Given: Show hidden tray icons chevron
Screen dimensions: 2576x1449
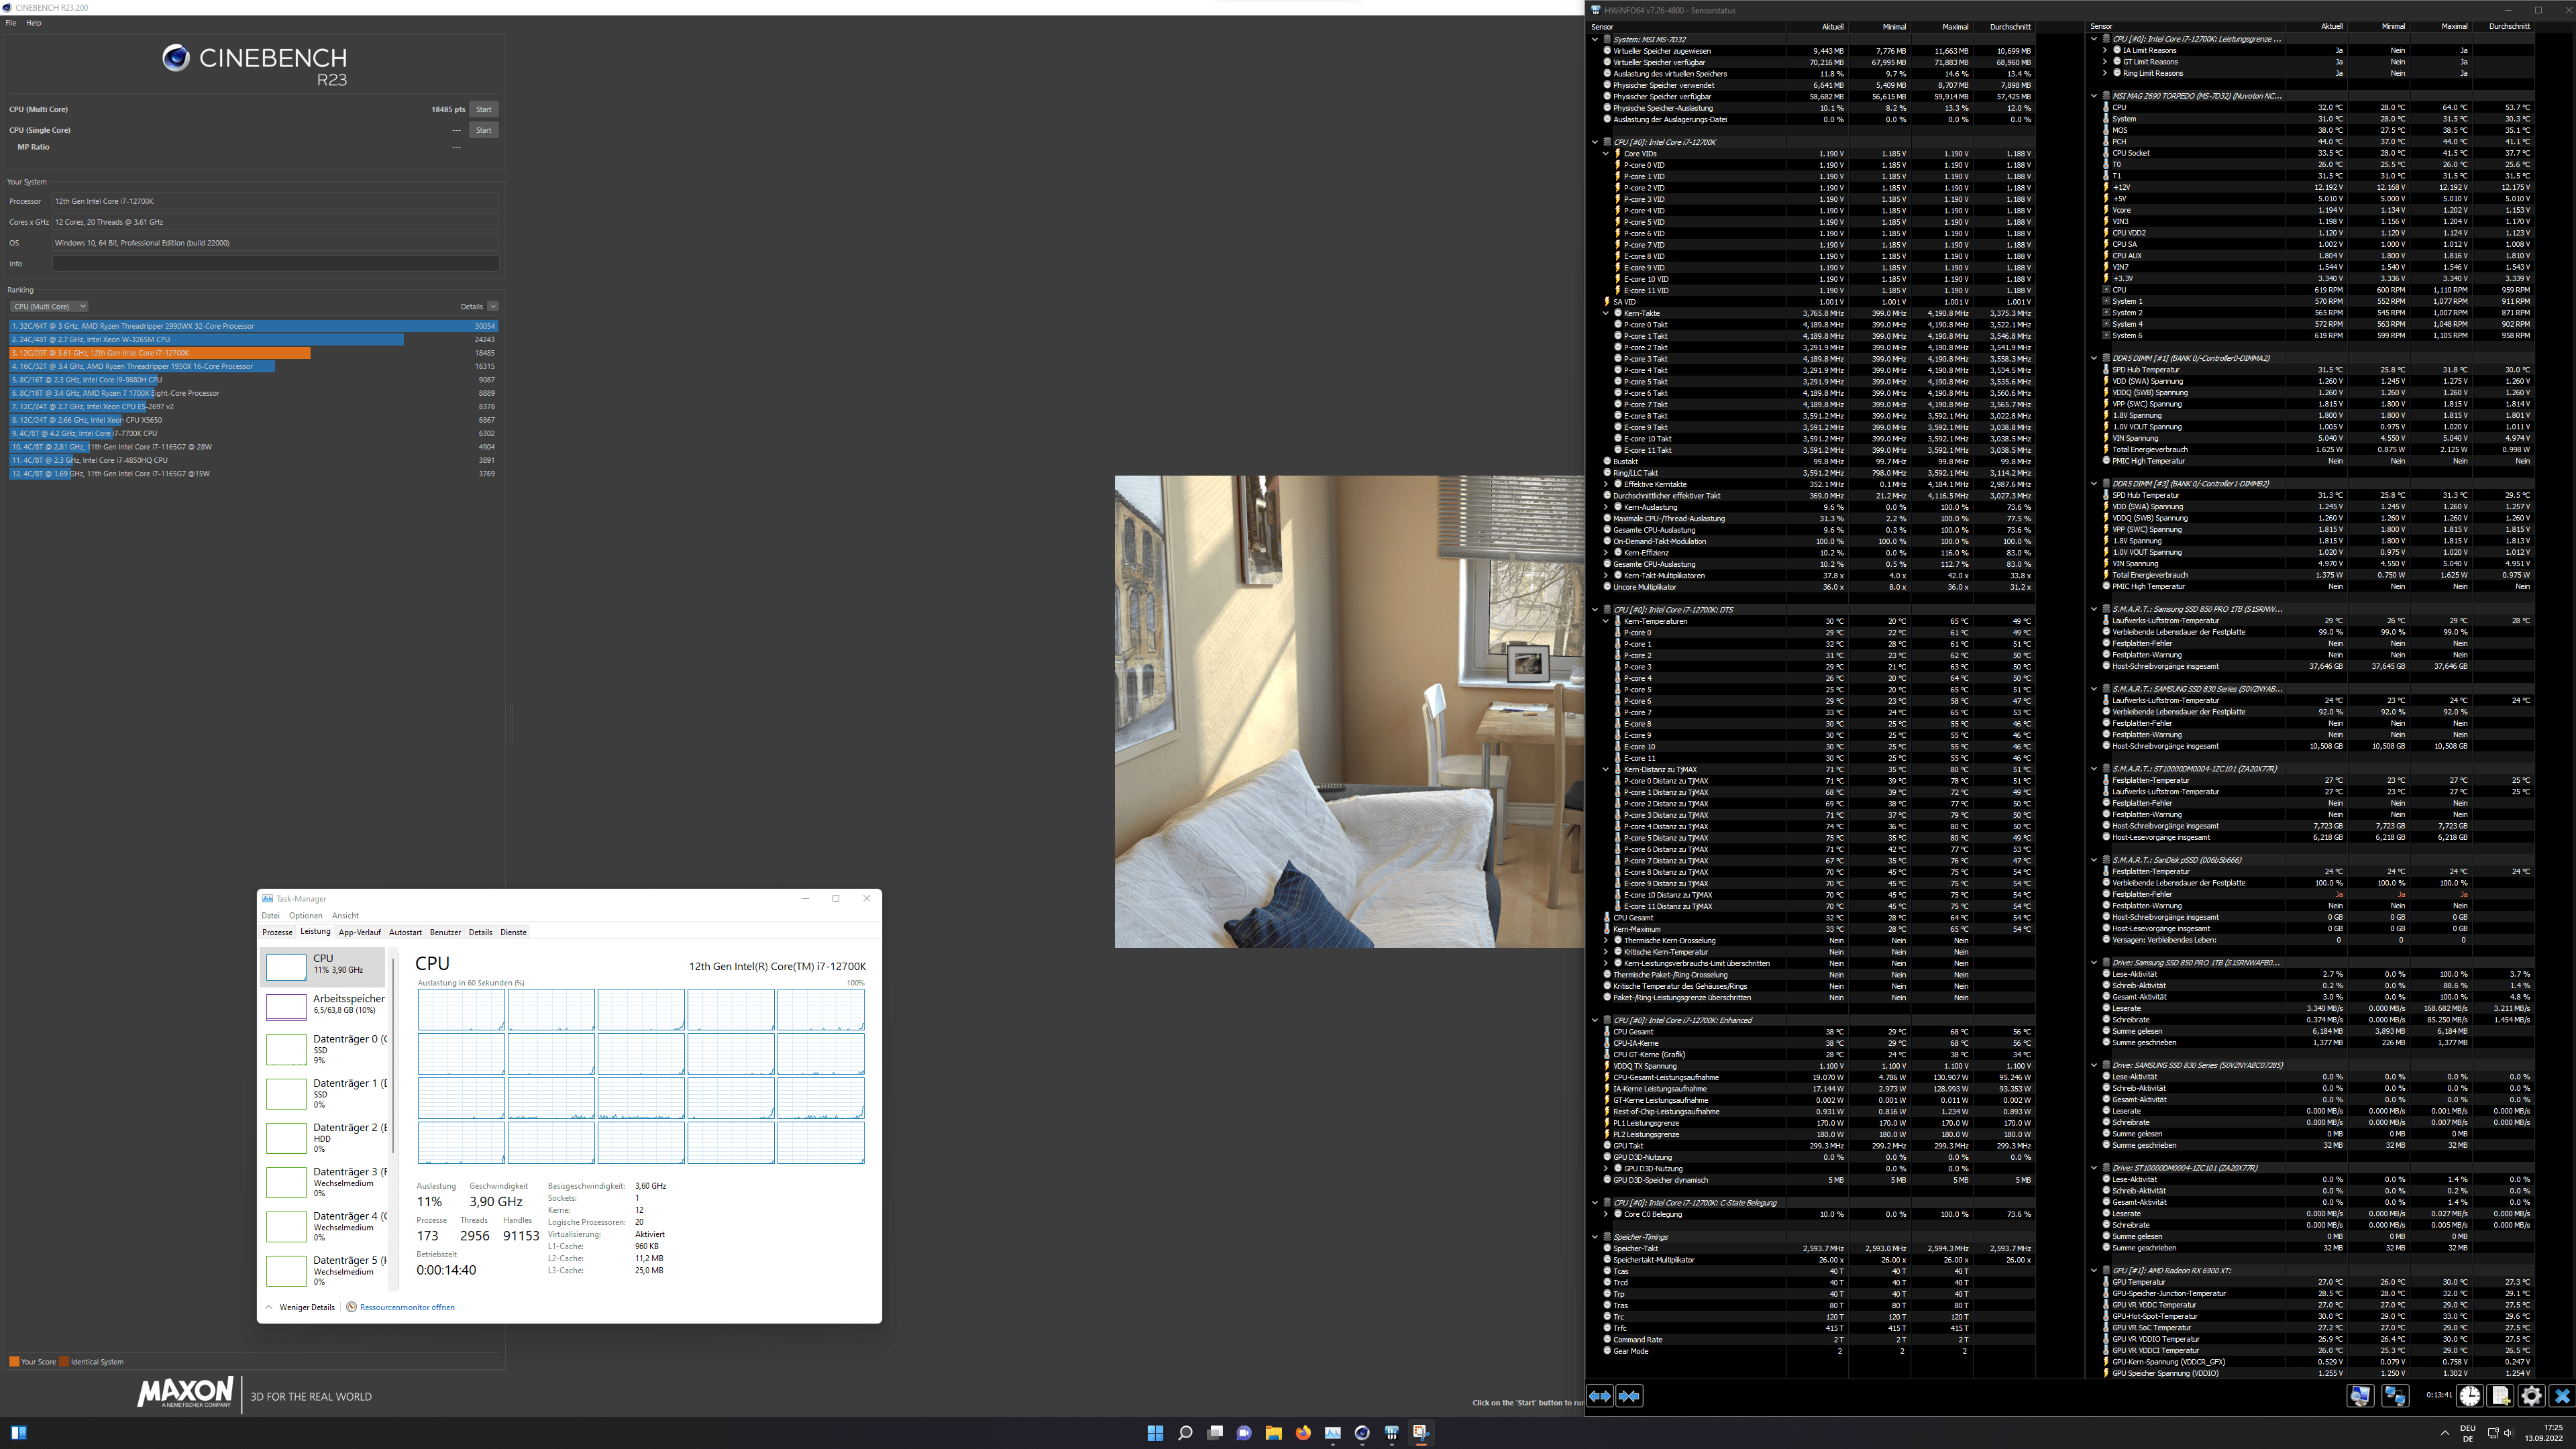Looking at the screenshot, I should point(2445,1432).
